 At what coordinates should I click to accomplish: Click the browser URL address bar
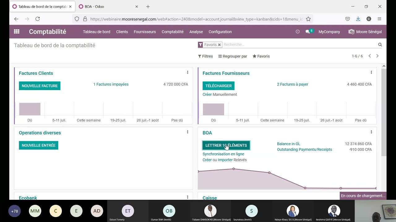point(196,19)
